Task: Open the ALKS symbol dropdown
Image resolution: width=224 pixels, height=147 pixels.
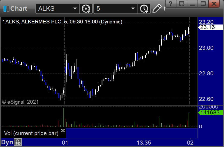Action: (x=75, y=9)
